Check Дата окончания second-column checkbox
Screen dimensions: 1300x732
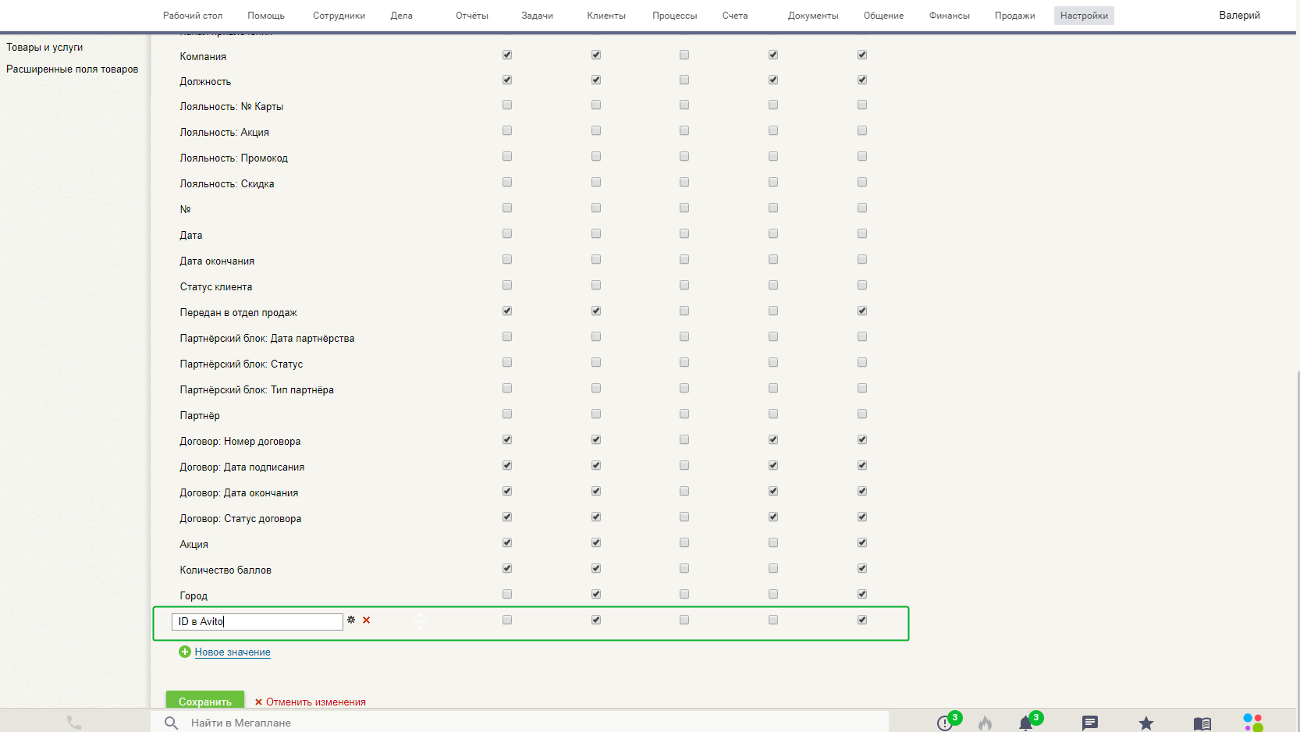[x=596, y=259]
